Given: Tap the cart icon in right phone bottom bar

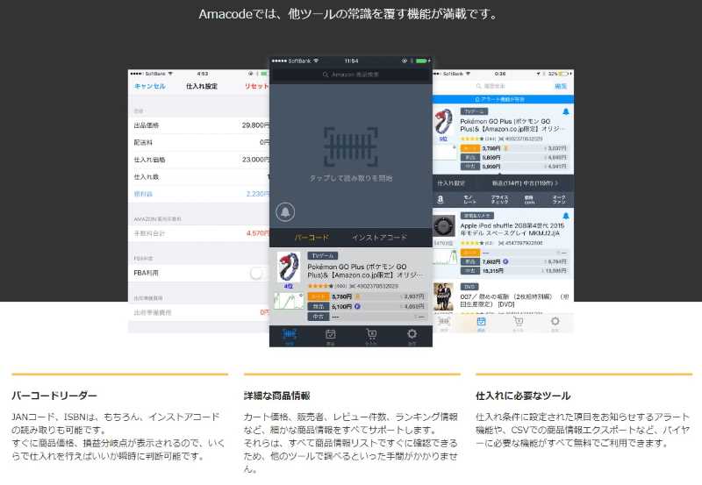Looking at the screenshot, I should click(x=518, y=323).
